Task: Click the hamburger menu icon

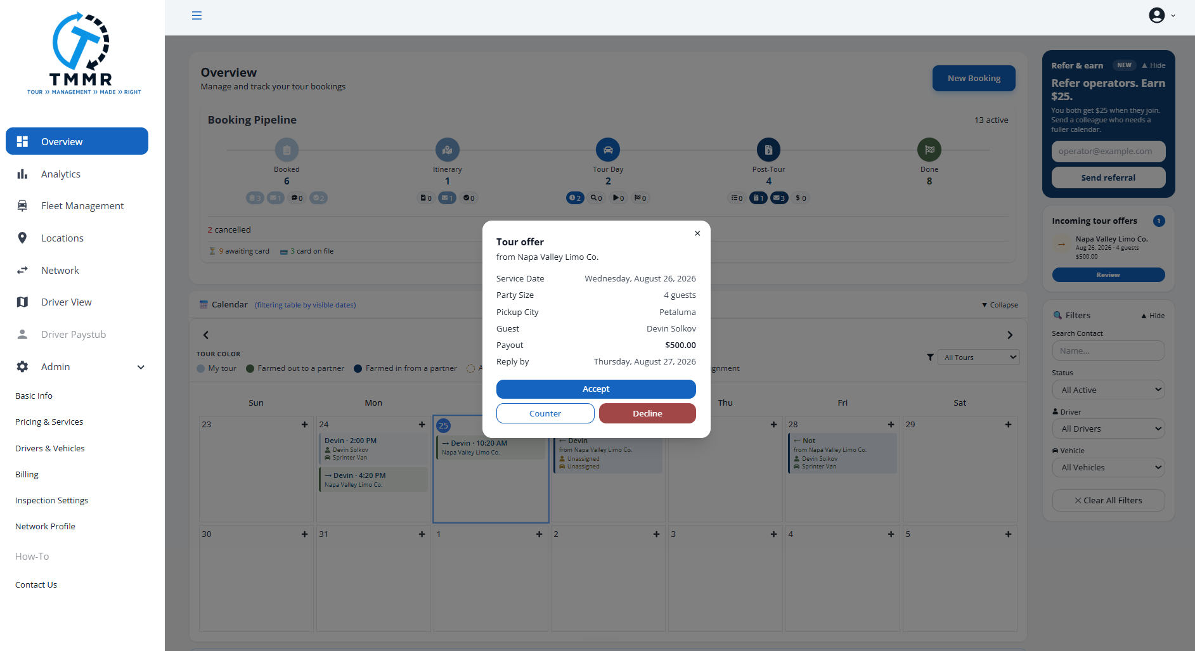Action: coord(197,15)
